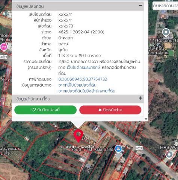This screenshot has width=178, height=180.
Task: Click the green บันทึกแปลงนี้ save button
Action: click(x=45, y=110)
